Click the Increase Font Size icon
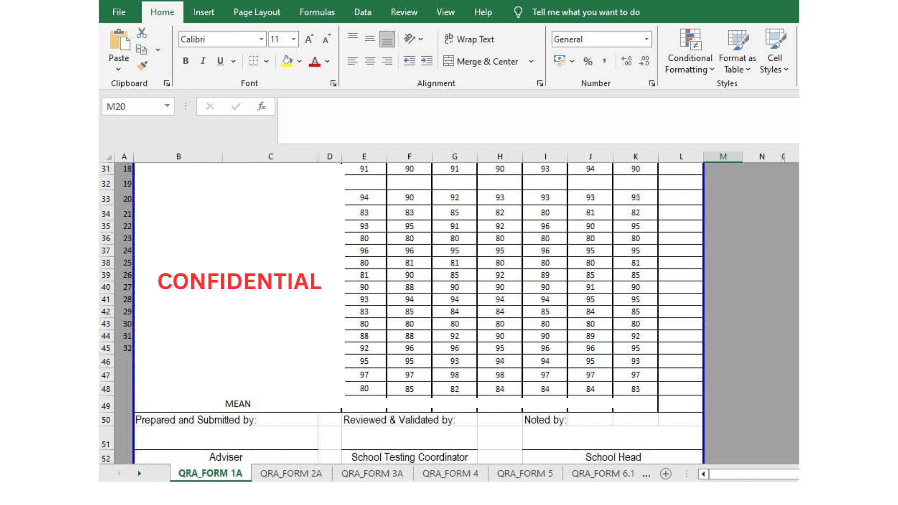The height and width of the screenshot is (505, 898). [309, 39]
